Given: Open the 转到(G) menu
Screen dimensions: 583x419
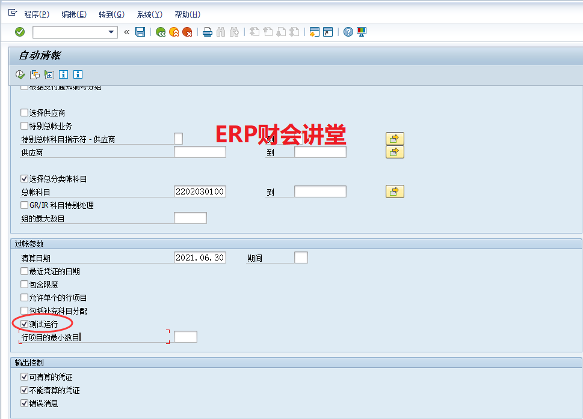Looking at the screenshot, I should coord(111,14).
